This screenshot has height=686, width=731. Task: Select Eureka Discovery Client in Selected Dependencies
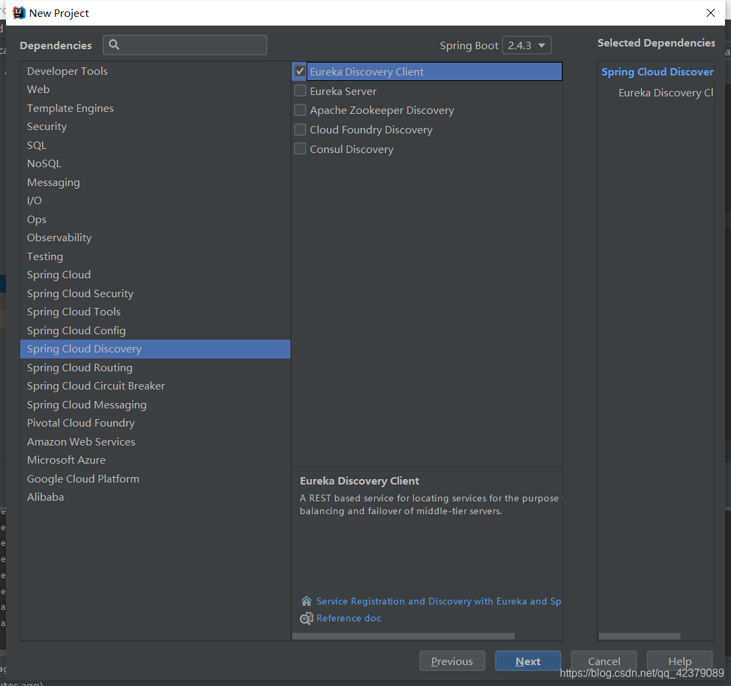666,93
